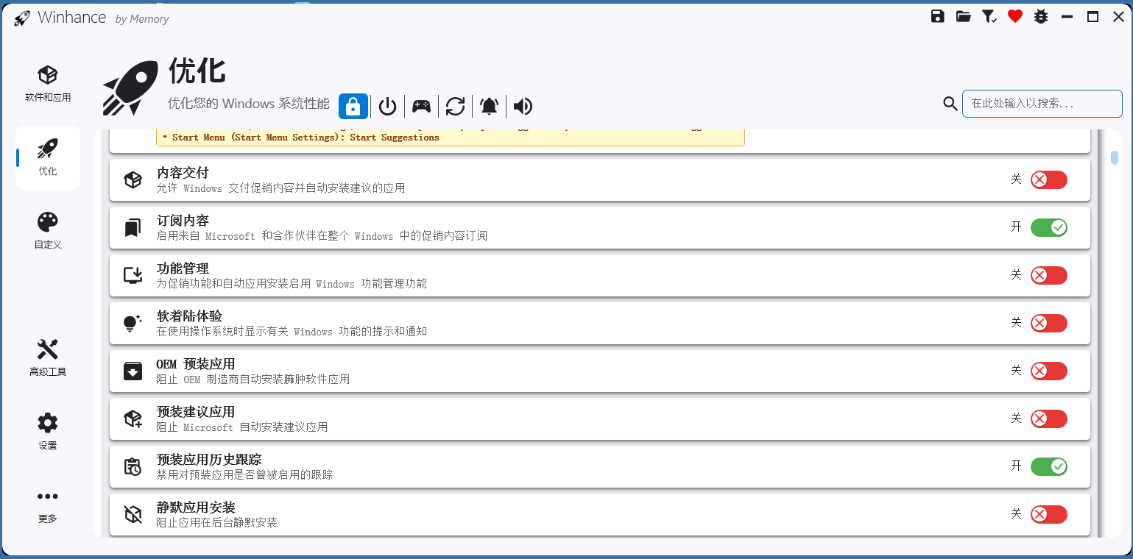Screen dimensions: 1133x559
Task: Jump to the notifications bell section icon
Action: click(489, 107)
